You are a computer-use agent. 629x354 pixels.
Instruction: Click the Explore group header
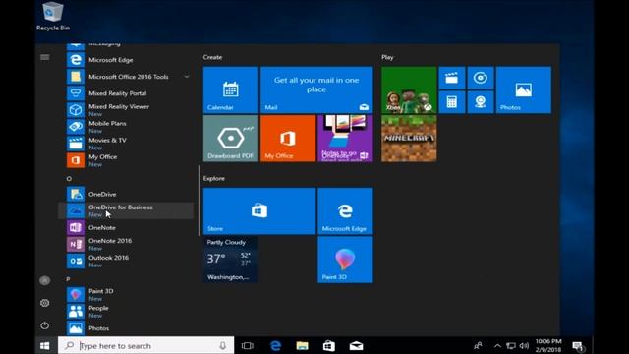click(214, 178)
